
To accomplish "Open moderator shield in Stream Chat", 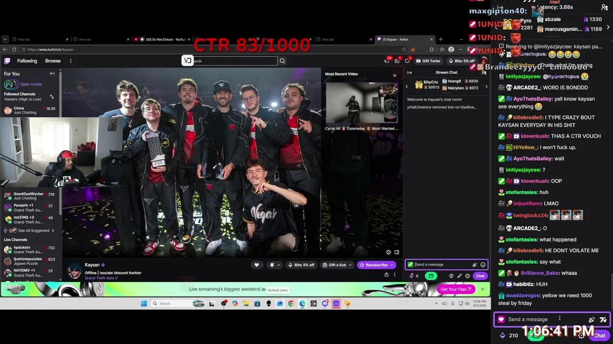I will pos(451,276).
